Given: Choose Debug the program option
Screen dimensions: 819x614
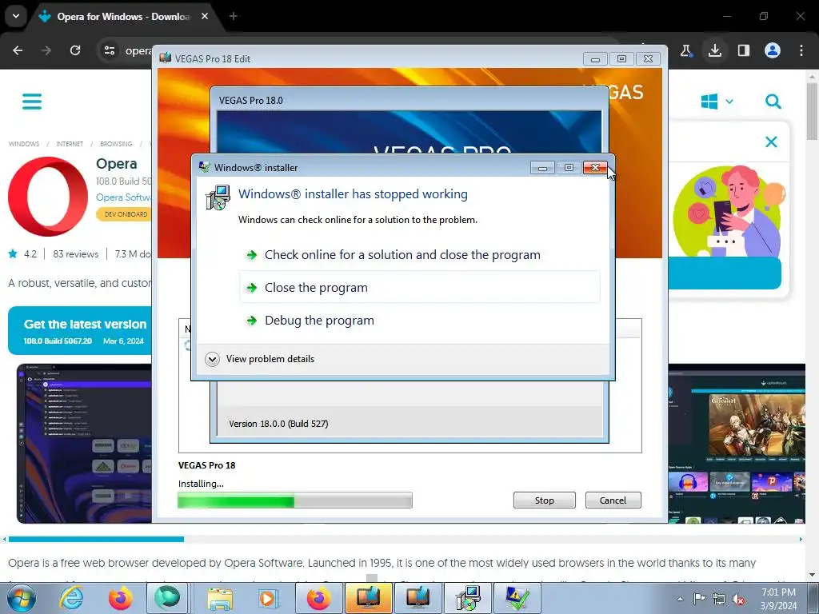Looking at the screenshot, I should pos(419,320).
